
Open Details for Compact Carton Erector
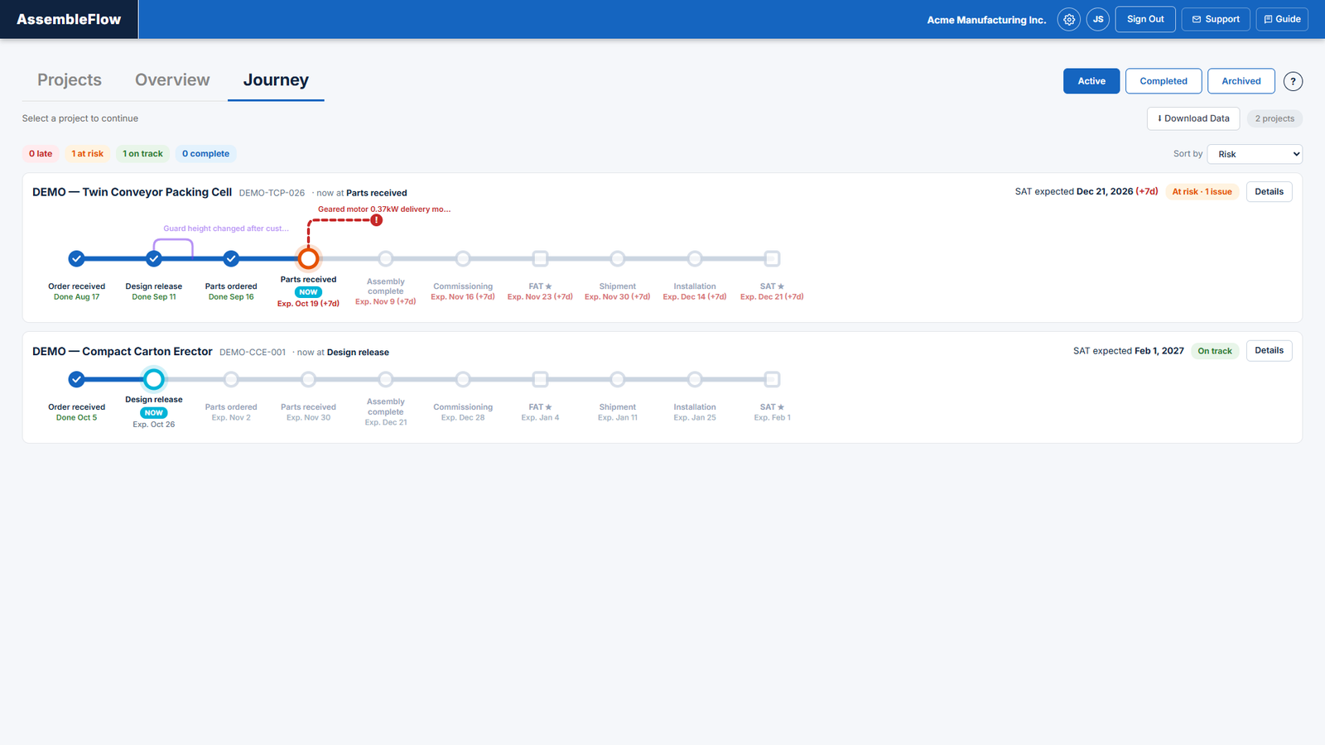(1269, 350)
